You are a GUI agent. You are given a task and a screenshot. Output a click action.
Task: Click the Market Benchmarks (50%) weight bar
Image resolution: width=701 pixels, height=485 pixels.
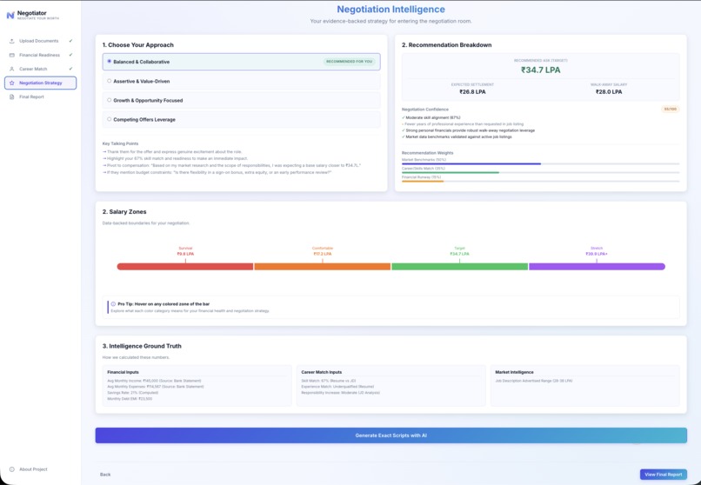pos(540,164)
